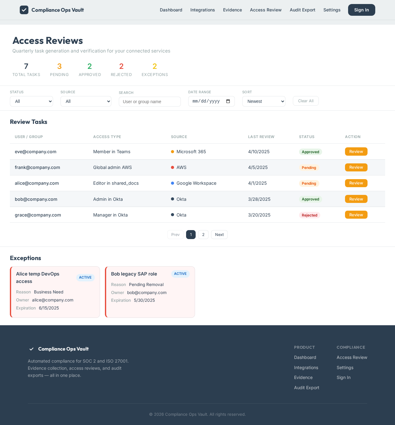The image size is (395, 425).
Task: Go to page 2 of review tasks
Action: [203, 235]
